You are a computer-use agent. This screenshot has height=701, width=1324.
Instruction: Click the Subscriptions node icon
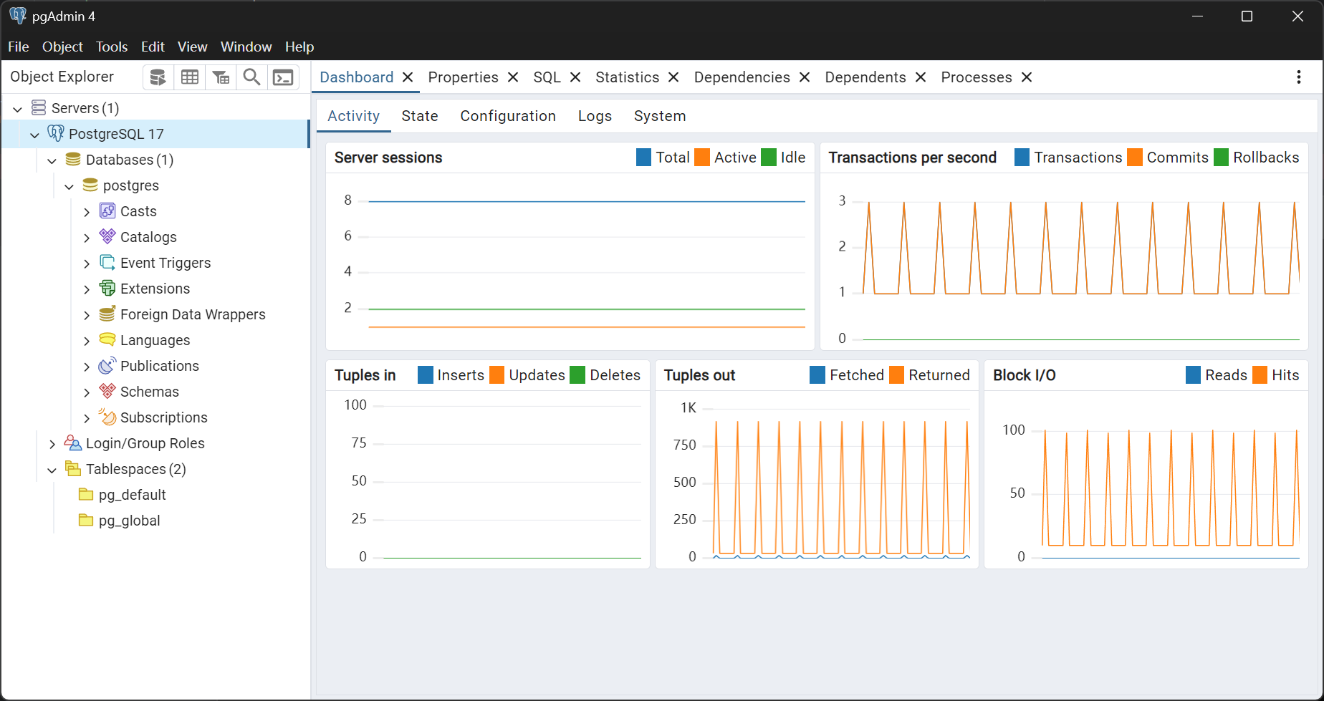pyautogui.click(x=107, y=417)
